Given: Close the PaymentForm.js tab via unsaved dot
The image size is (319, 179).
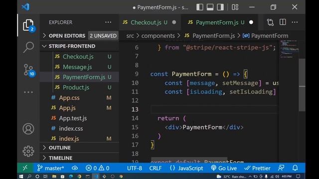Looking at the screenshot, I should pyautogui.click(x=251, y=22).
